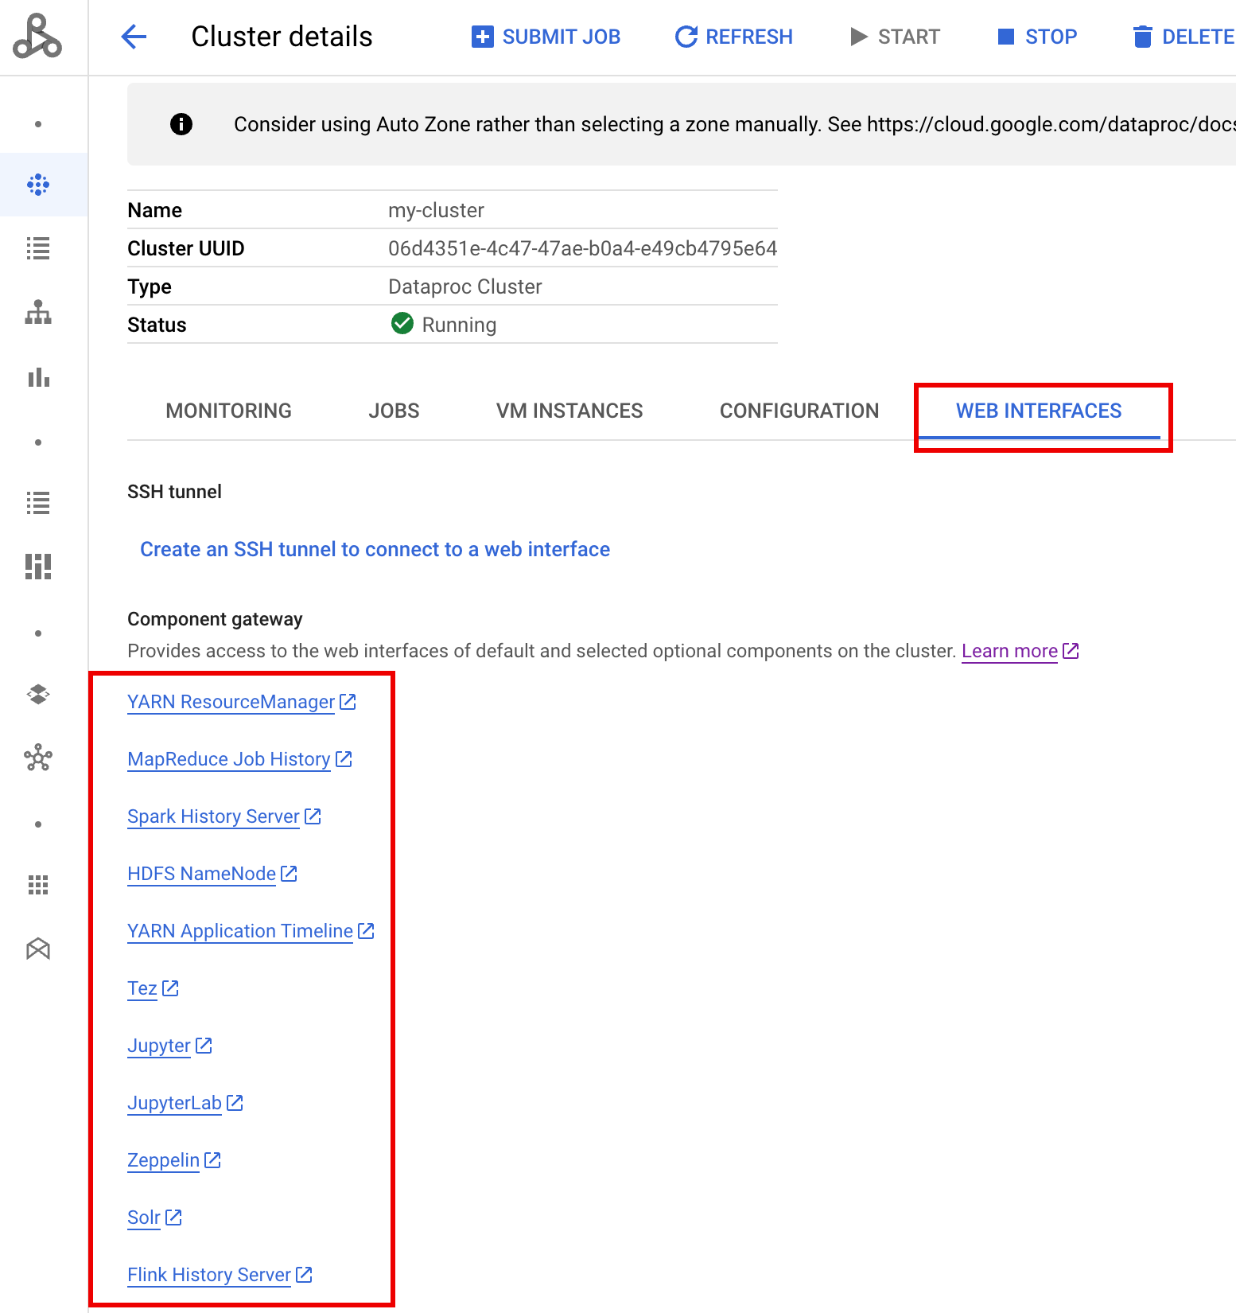Click the Dataproc logo in top-left corner
Image resolution: width=1236 pixels, height=1313 pixels.
(x=37, y=37)
